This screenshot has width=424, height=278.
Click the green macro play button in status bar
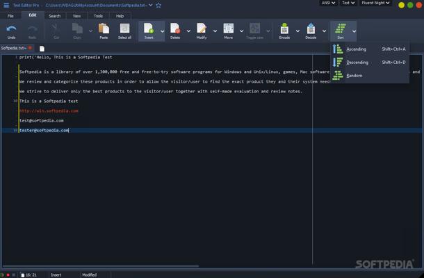click(3, 275)
